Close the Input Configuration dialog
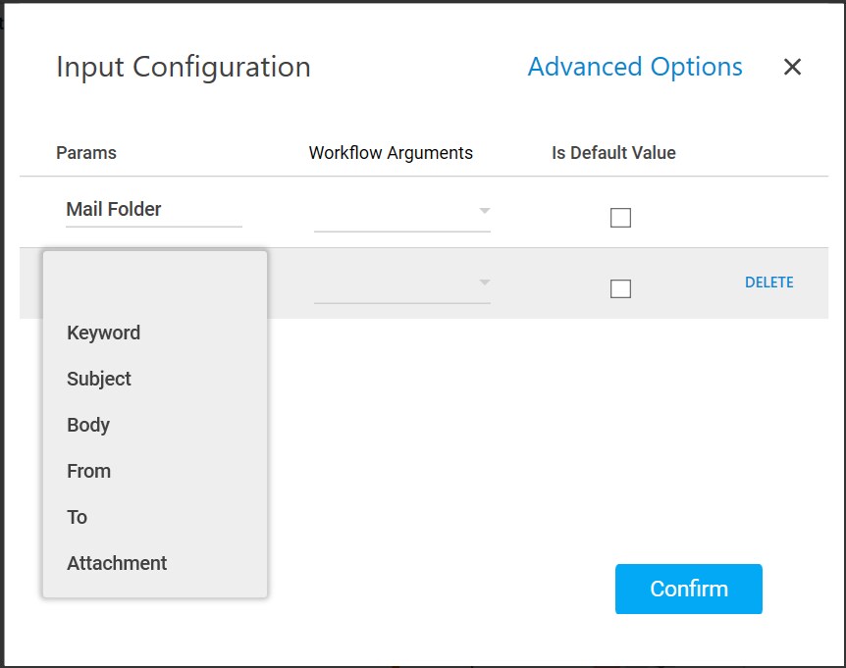This screenshot has width=846, height=668. click(792, 67)
